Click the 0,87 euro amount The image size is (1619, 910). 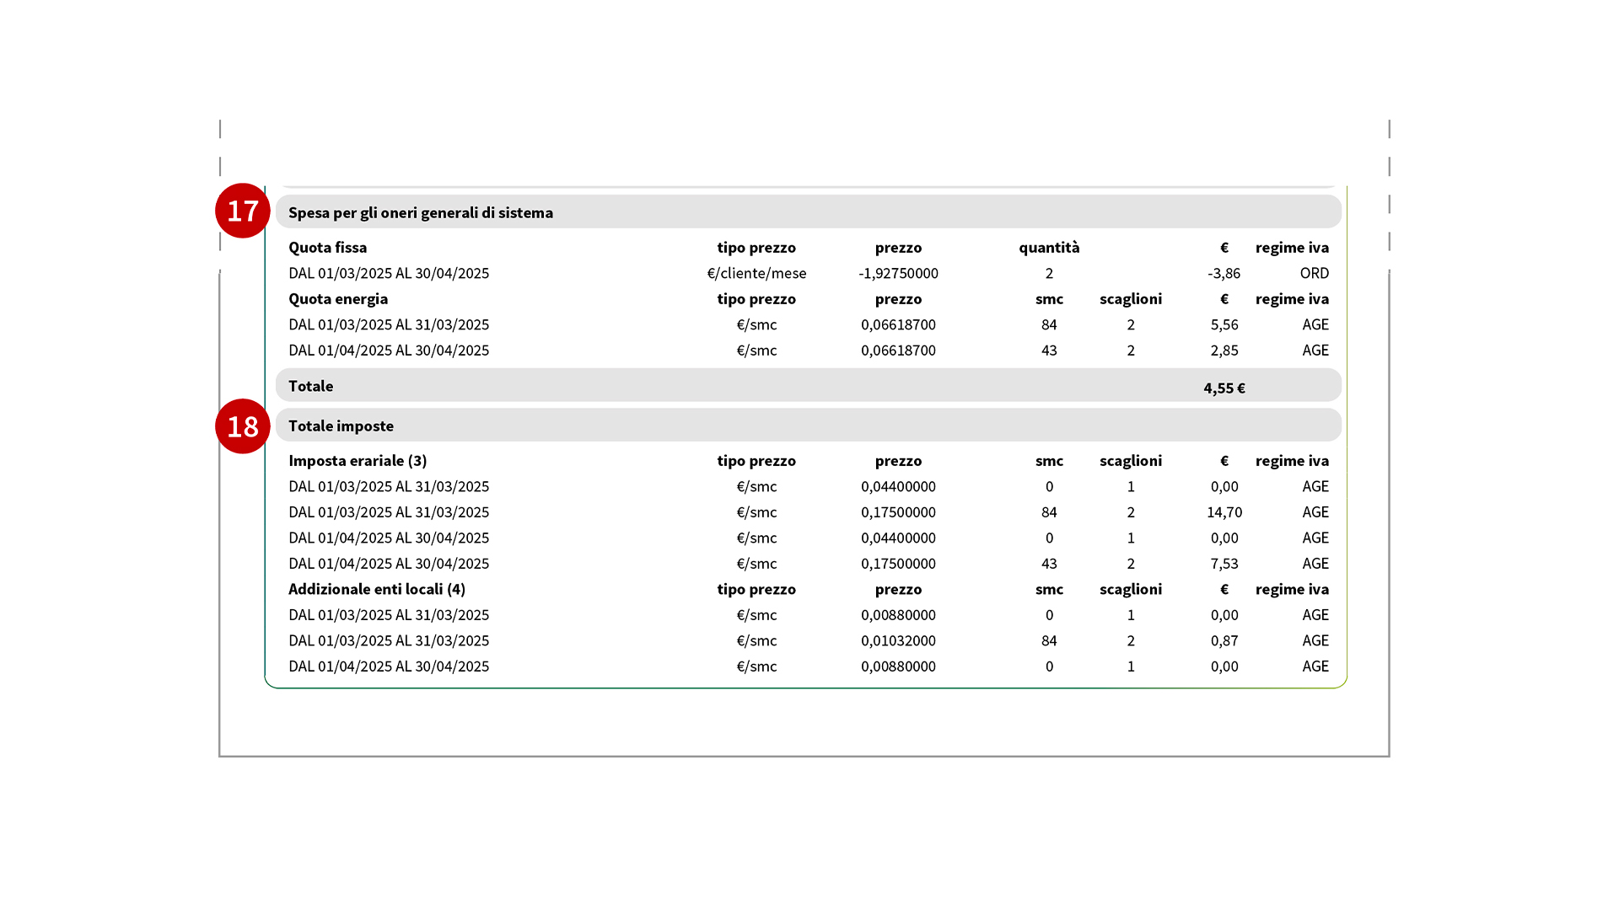[1224, 640]
